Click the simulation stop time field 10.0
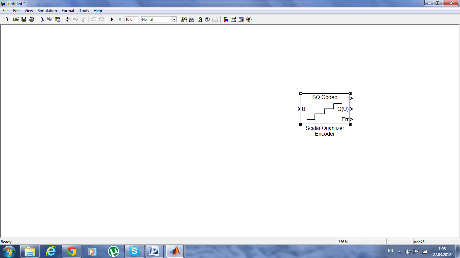 (131, 19)
